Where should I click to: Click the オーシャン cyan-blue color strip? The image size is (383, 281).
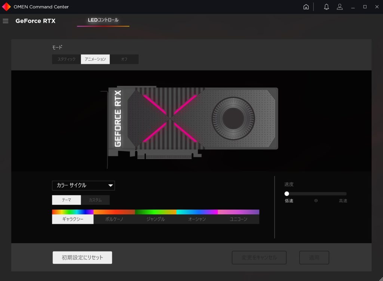tap(197, 212)
